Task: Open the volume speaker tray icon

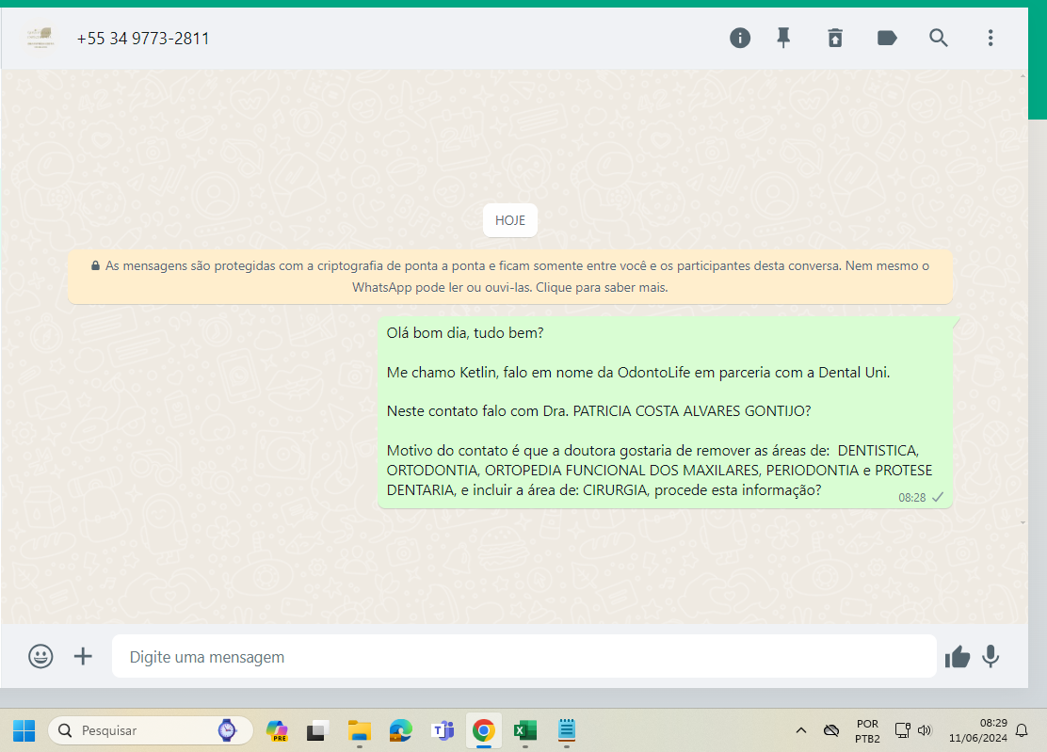Action: click(925, 730)
